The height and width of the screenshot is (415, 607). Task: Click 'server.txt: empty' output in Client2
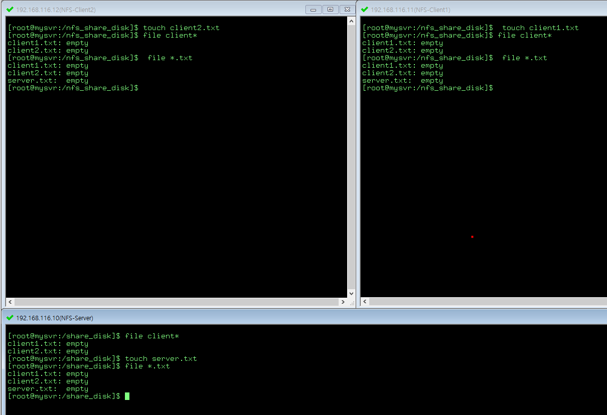click(48, 80)
